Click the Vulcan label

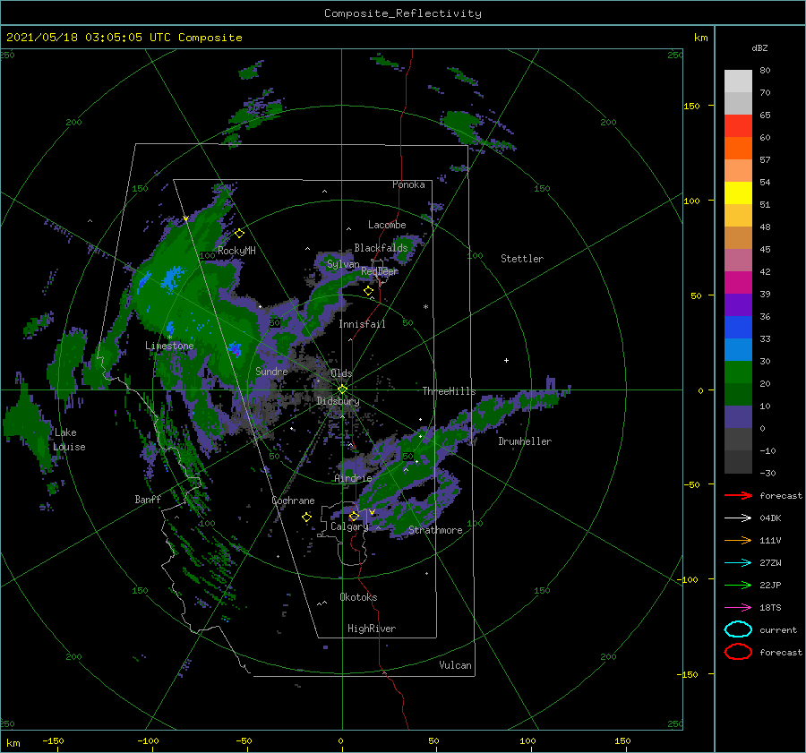coord(455,665)
